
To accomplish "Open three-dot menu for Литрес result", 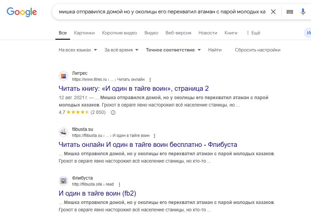I will tap(150, 80).
